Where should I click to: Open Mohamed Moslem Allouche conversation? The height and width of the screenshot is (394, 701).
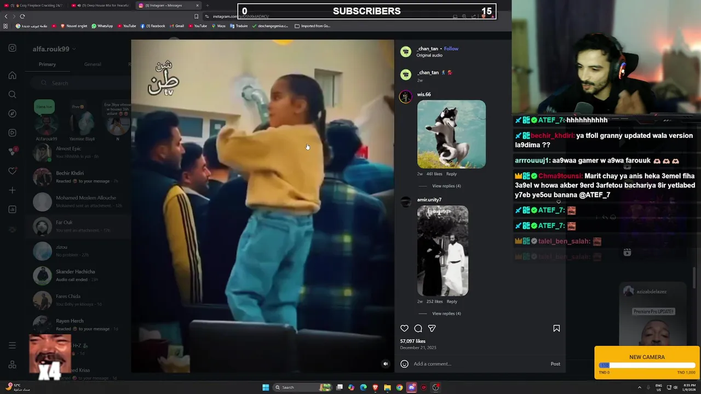coord(79,201)
